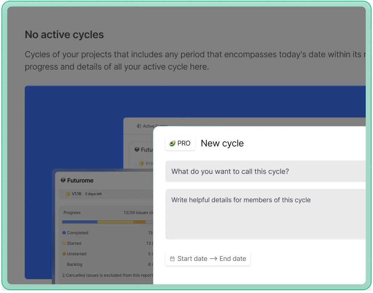The width and height of the screenshot is (373, 293).
Task: Click the V1.16 cycle name
Action: [x=77, y=194]
